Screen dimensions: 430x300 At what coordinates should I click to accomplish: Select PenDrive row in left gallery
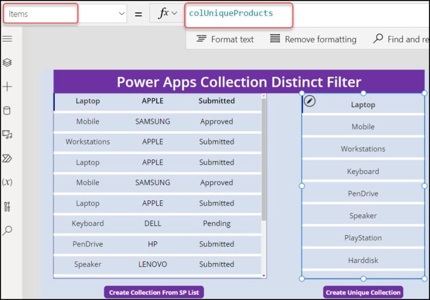tap(157, 244)
